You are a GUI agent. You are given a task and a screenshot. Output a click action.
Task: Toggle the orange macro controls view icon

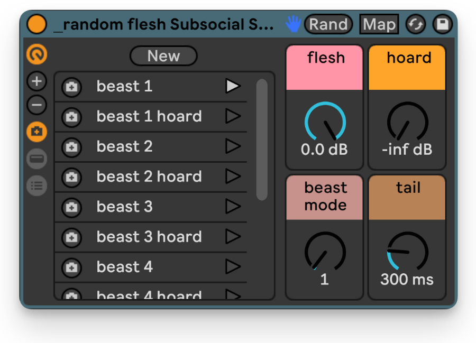[x=36, y=54]
